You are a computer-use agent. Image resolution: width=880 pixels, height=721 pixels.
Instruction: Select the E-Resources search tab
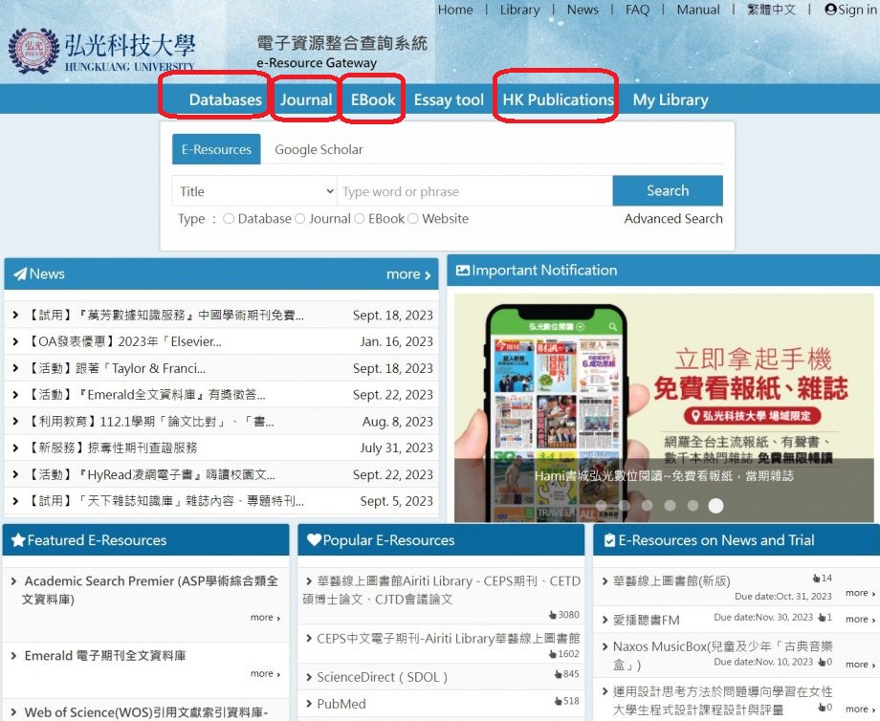pos(216,149)
